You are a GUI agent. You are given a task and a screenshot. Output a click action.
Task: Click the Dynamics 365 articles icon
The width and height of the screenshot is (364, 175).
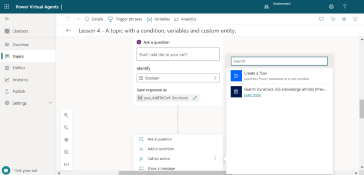237,92
